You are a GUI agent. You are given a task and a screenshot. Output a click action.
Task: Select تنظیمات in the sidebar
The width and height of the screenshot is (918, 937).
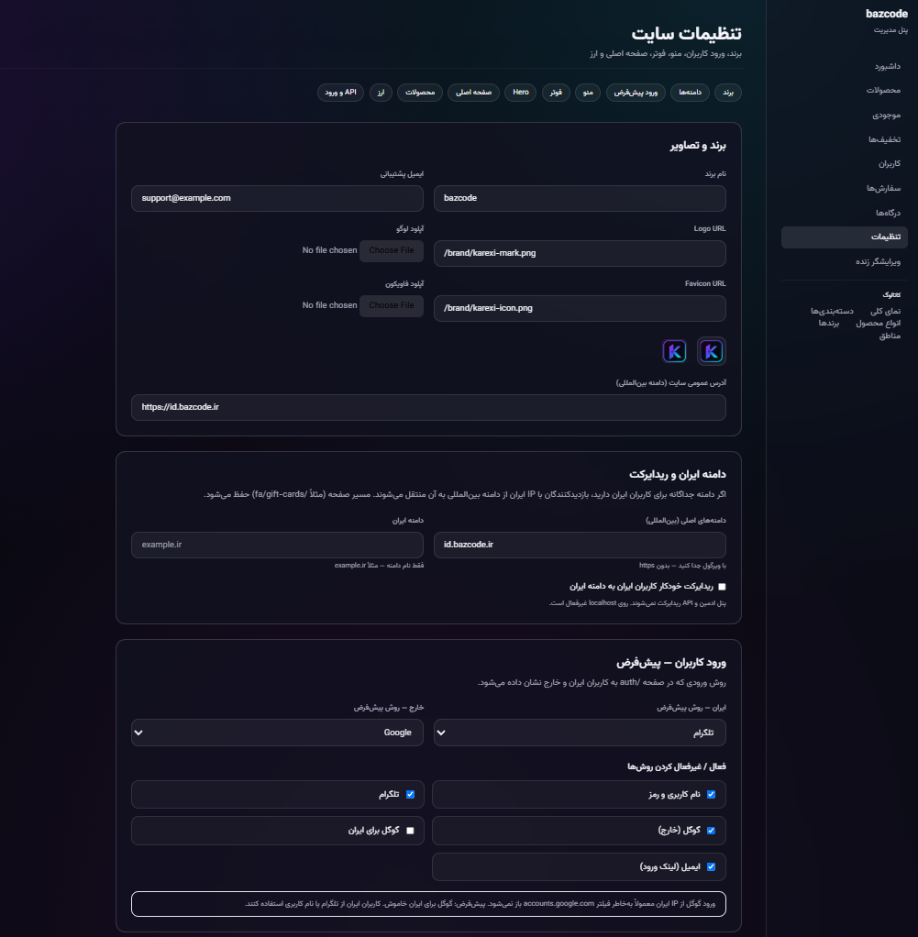[x=845, y=237]
